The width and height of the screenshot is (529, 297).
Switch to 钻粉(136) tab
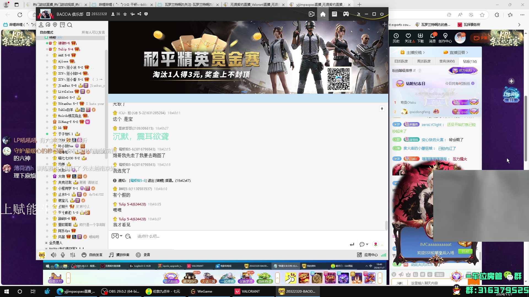click(470, 61)
